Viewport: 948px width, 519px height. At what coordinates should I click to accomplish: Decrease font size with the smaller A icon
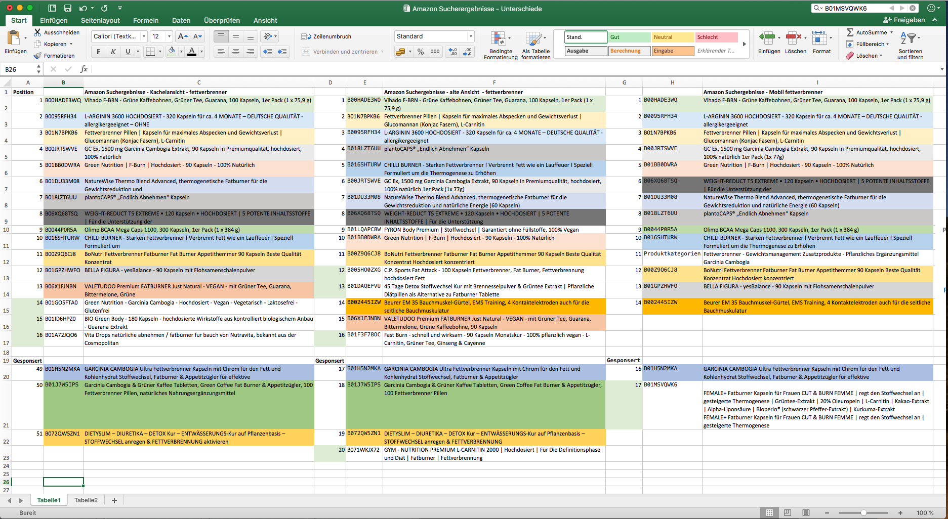tap(197, 36)
